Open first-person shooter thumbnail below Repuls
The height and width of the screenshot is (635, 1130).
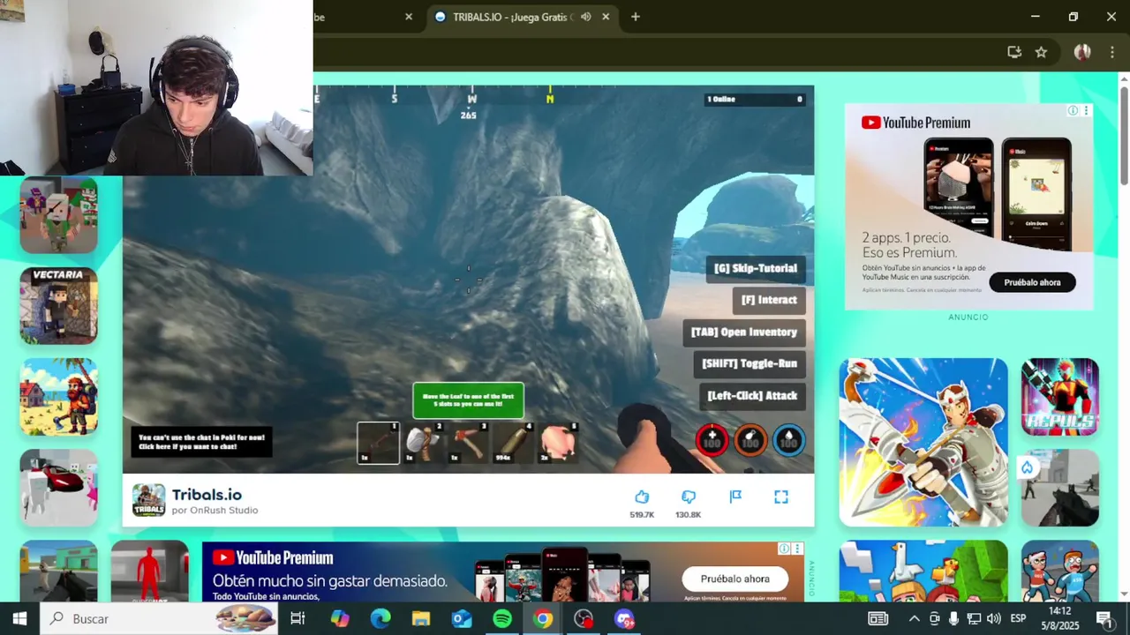coord(1060,488)
